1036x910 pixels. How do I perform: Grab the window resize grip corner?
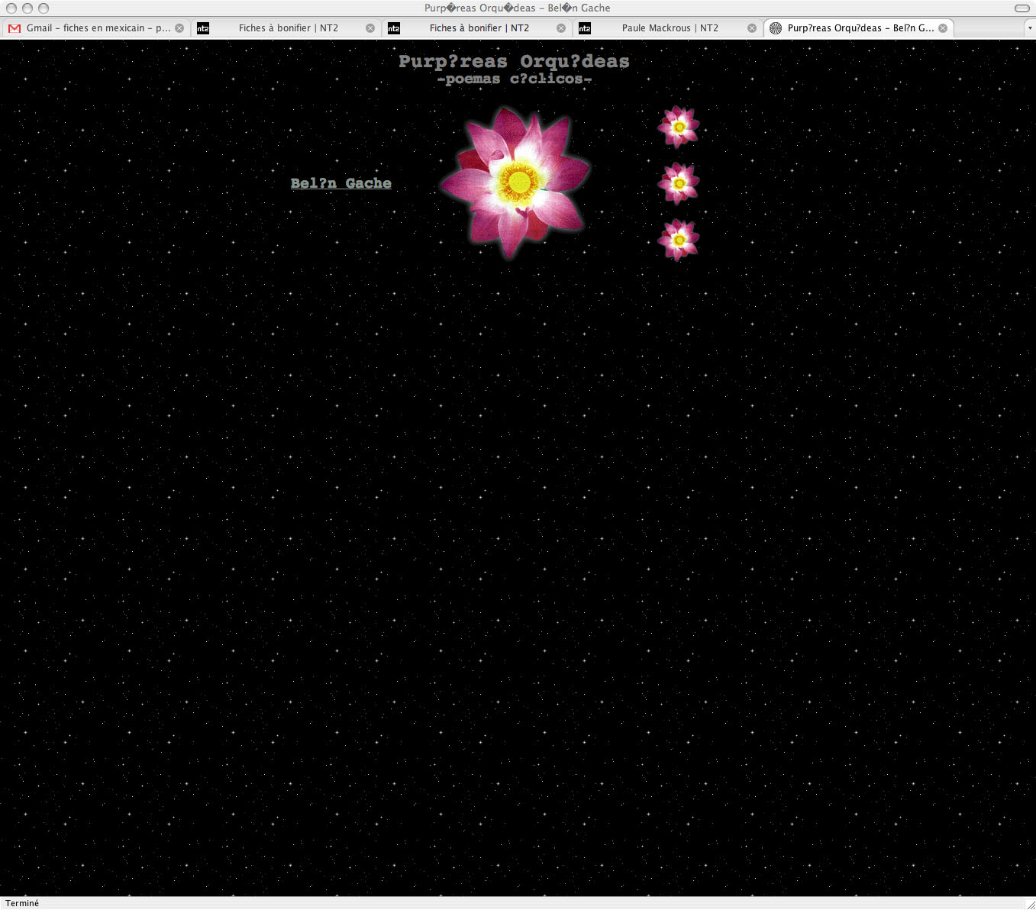(1030, 904)
